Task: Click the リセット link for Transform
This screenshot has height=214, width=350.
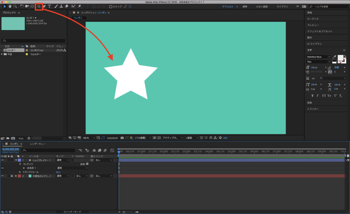Action: click(x=58, y=172)
